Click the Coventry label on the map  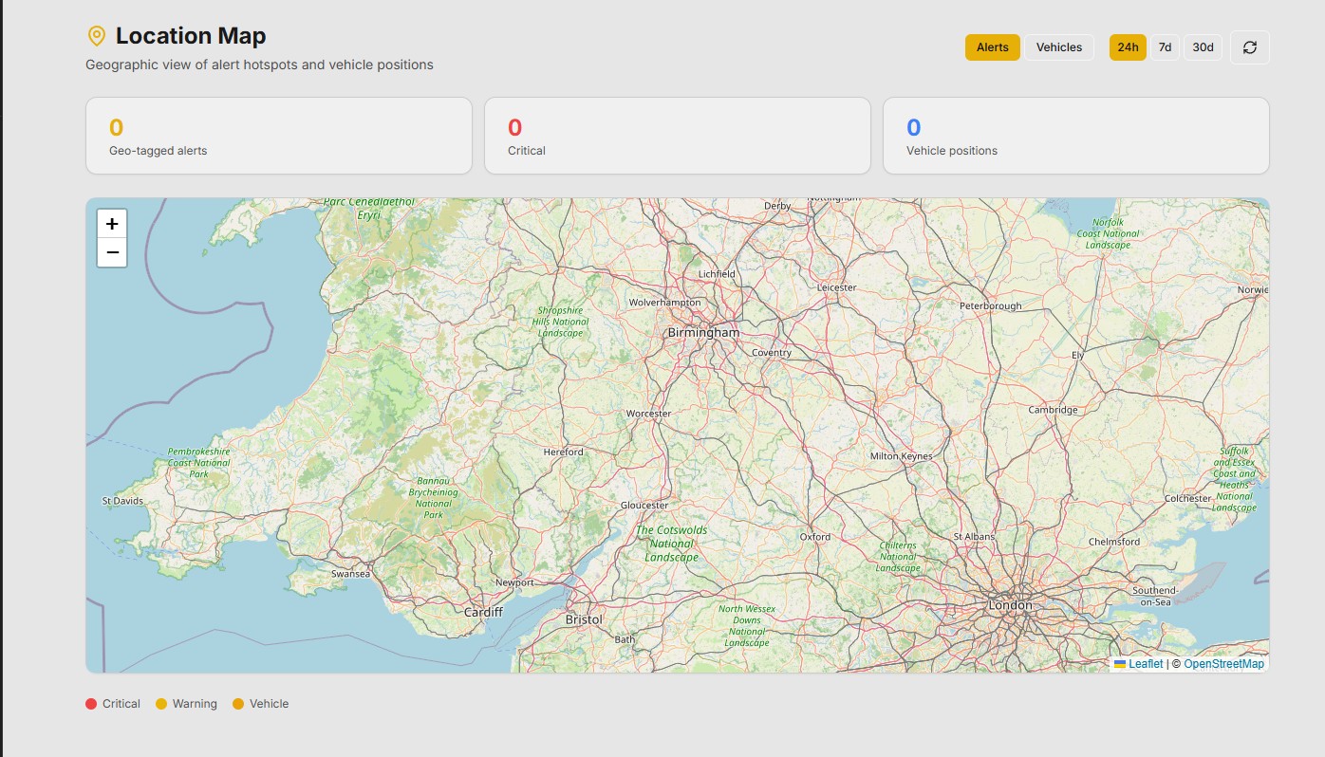(772, 353)
